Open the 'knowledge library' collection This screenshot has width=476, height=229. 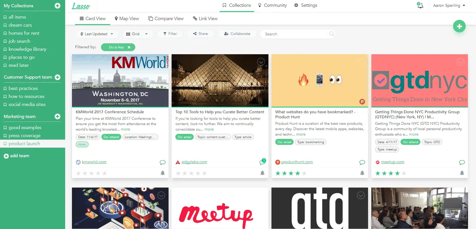[x=27, y=49]
